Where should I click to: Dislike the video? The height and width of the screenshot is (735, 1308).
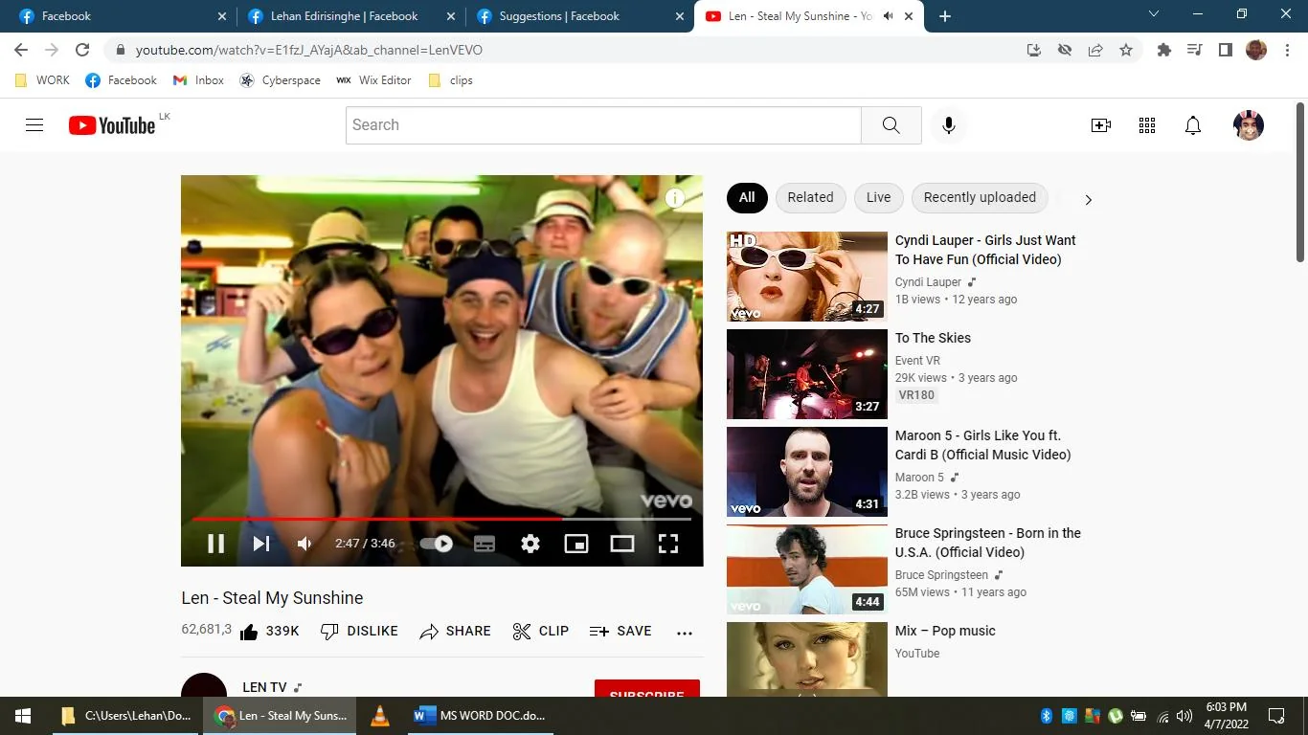pos(359,632)
